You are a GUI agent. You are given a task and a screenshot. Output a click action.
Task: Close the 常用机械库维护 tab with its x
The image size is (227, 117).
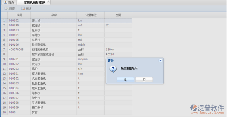click(x=48, y=2)
